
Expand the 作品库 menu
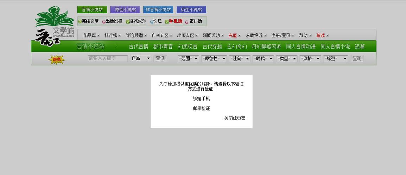pos(91,36)
